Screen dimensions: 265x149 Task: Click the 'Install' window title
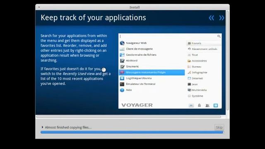click(x=135, y=7)
